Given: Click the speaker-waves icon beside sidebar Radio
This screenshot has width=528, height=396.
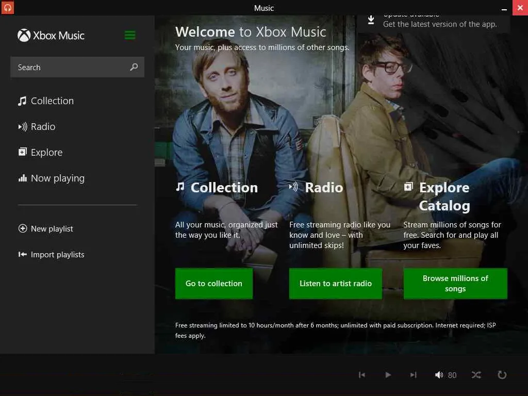Looking at the screenshot, I should click(23, 127).
